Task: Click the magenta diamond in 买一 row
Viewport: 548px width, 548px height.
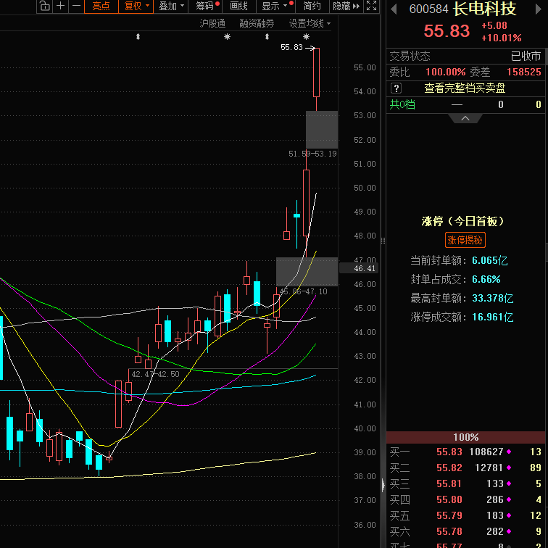Action: pyautogui.click(x=509, y=452)
